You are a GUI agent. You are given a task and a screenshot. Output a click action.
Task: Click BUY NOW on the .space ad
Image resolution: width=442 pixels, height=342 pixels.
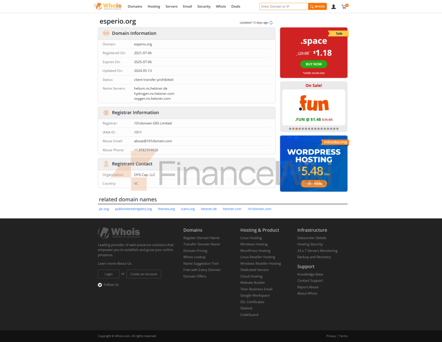[314, 64]
